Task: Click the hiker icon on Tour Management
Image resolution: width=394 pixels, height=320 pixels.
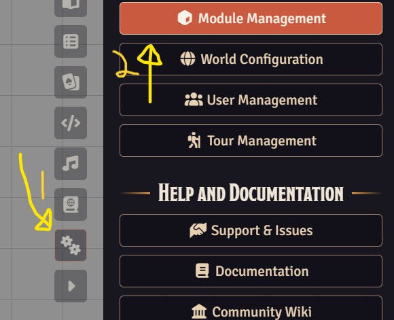Action: [194, 140]
